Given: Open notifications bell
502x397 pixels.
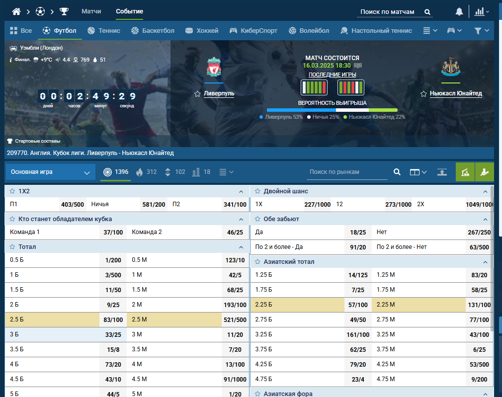Looking at the screenshot, I should (x=459, y=12).
